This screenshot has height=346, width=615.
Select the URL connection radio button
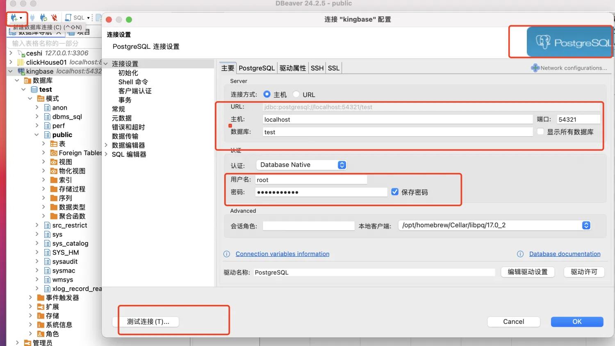295,94
